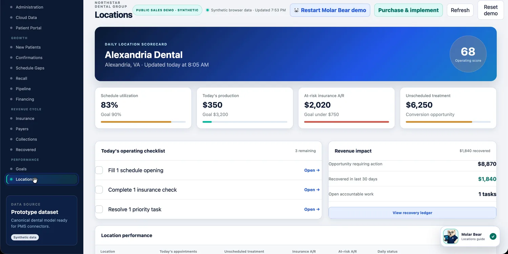Click the green checkmark on Molar Bear guide

pos(493,236)
